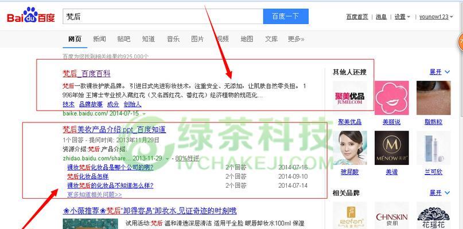Open question 梵后化妆品怎样
The height and width of the screenshot is (229, 463).
point(88,176)
